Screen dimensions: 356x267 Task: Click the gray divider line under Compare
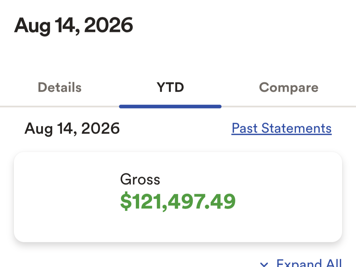[289, 106]
